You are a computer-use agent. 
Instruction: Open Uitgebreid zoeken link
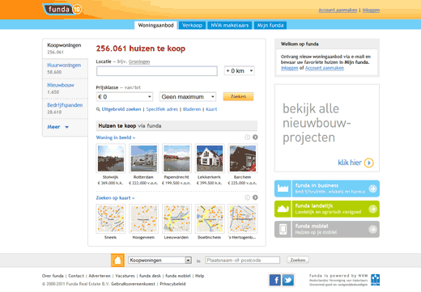tap(121, 109)
